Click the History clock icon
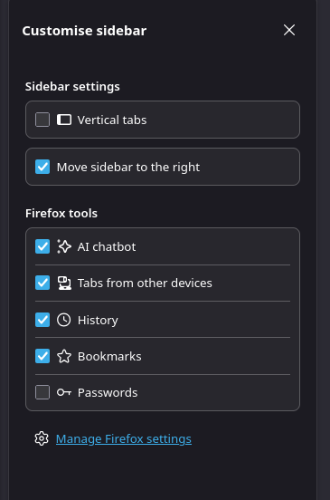330x500 pixels. [x=64, y=320]
